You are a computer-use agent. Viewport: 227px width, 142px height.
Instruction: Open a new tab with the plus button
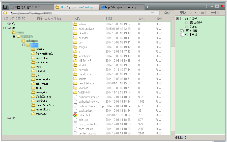pos(147,7)
